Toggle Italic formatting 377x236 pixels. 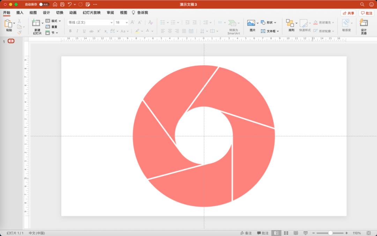pos(77,31)
